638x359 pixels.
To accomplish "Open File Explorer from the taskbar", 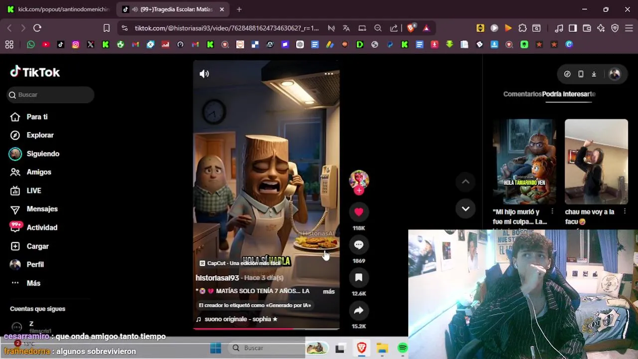I will (382, 348).
